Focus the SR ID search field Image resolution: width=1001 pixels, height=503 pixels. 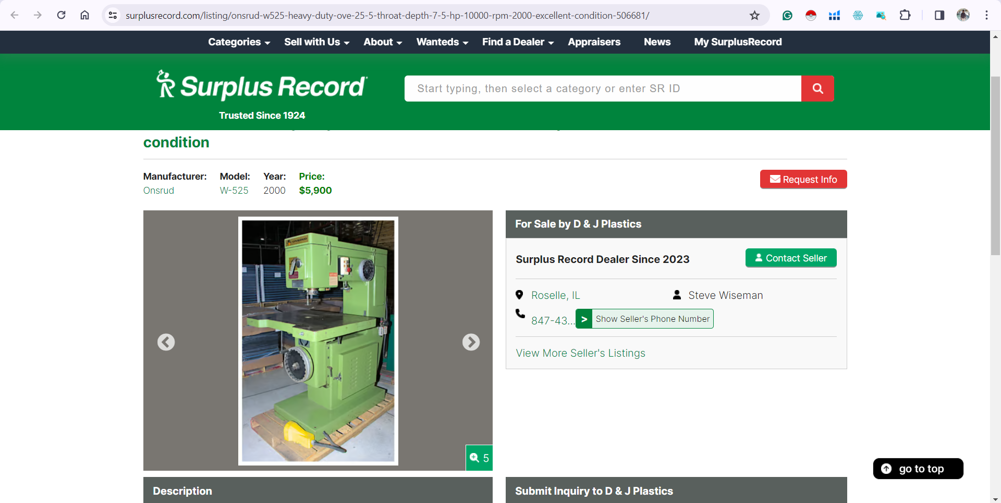tap(603, 89)
